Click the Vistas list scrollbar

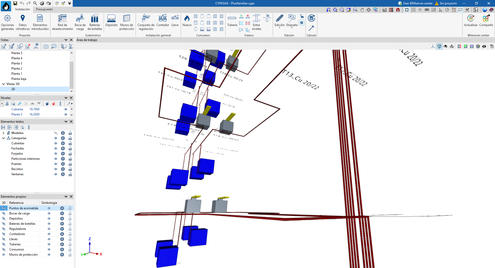pos(71,75)
